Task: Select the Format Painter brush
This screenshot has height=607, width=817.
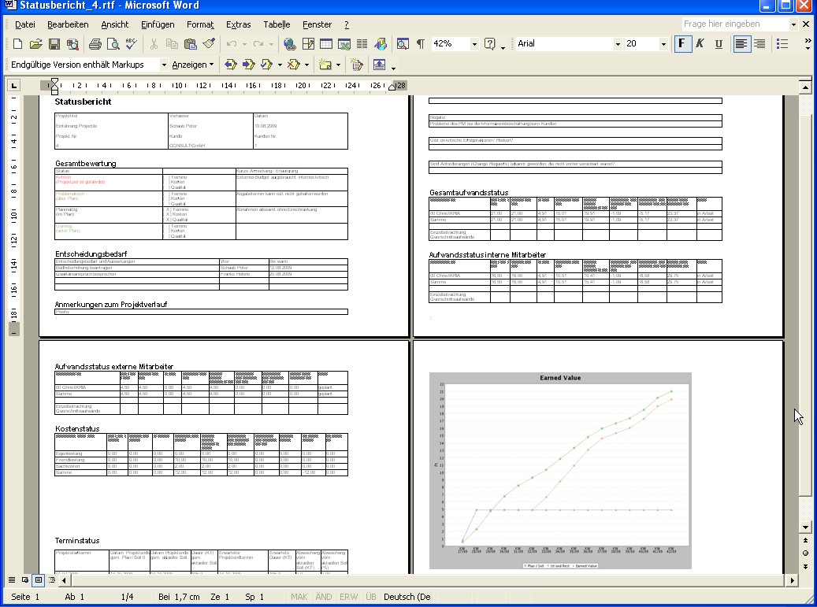Action: 209,44
